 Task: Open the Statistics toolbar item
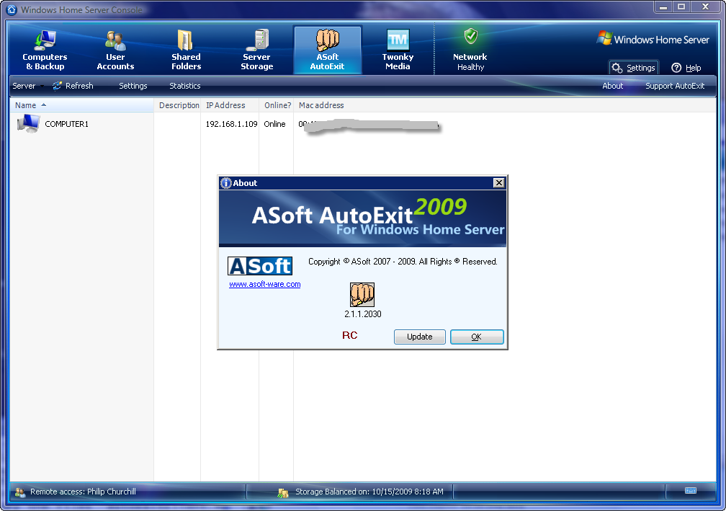(x=184, y=86)
